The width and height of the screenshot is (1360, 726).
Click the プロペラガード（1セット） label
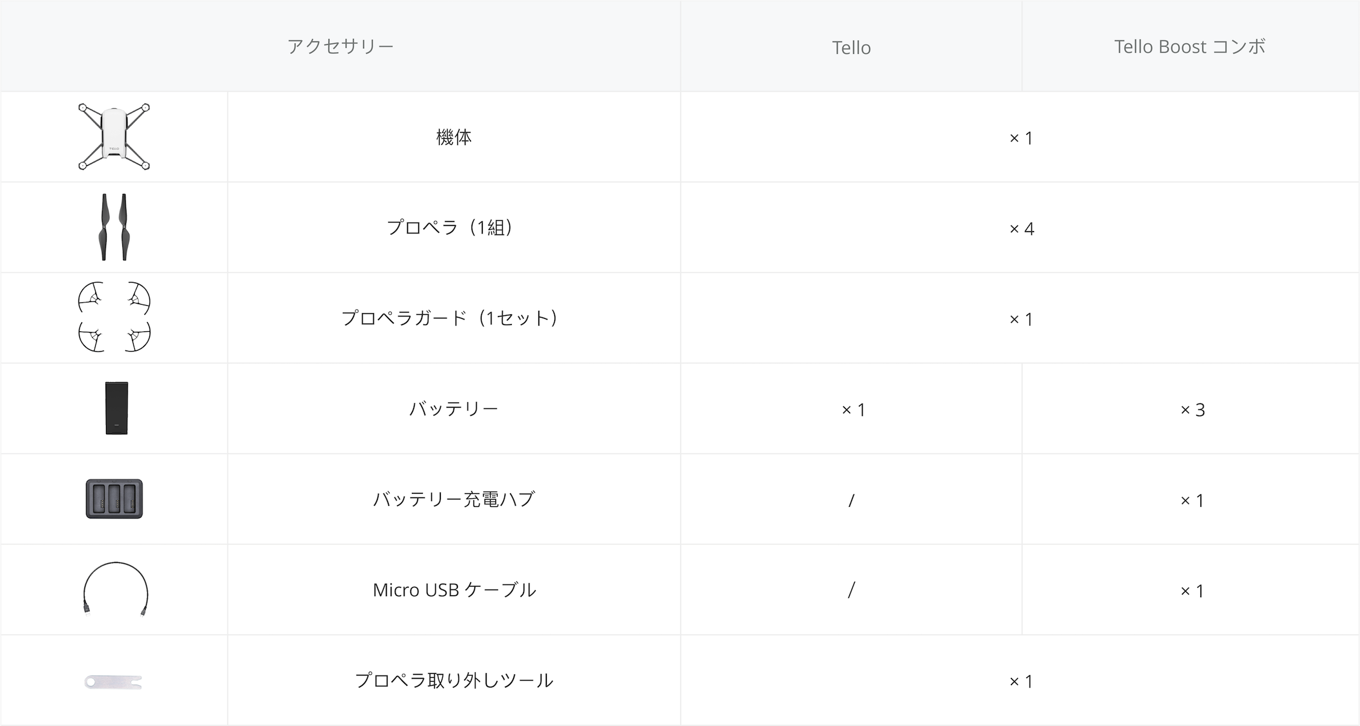[x=449, y=318]
